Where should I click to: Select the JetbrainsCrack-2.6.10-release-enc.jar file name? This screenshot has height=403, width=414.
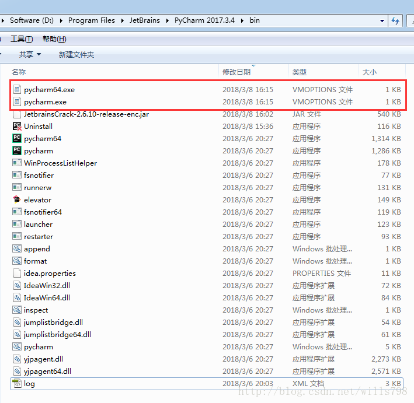click(86, 114)
